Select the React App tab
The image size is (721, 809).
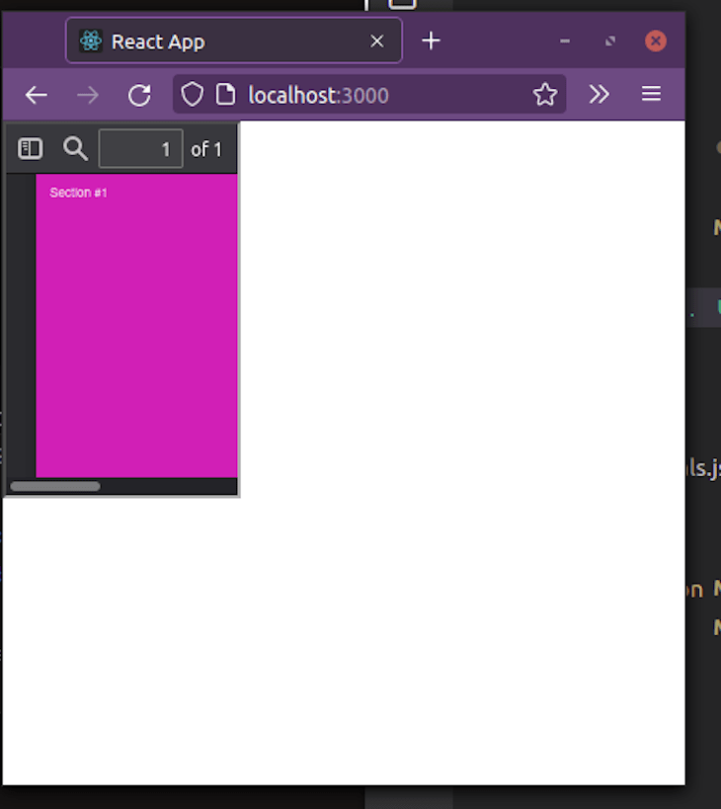(234, 40)
